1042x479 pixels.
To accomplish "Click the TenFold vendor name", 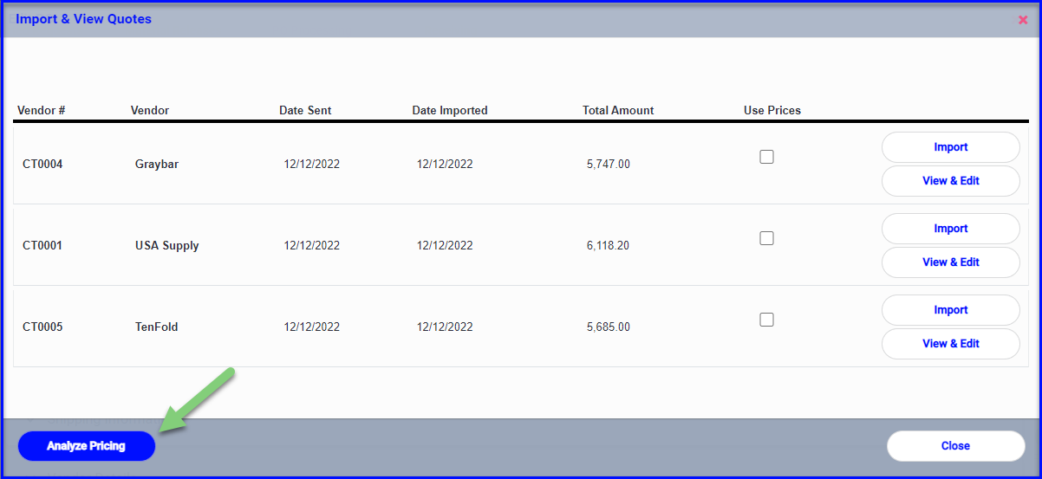I will pyautogui.click(x=157, y=327).
